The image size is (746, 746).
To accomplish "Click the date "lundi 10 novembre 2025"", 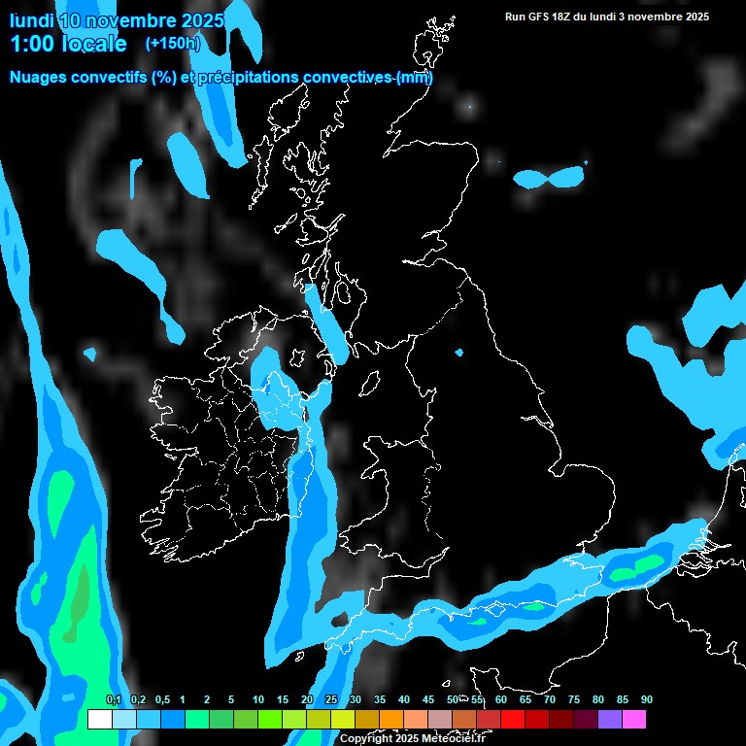I will [117, 19].
